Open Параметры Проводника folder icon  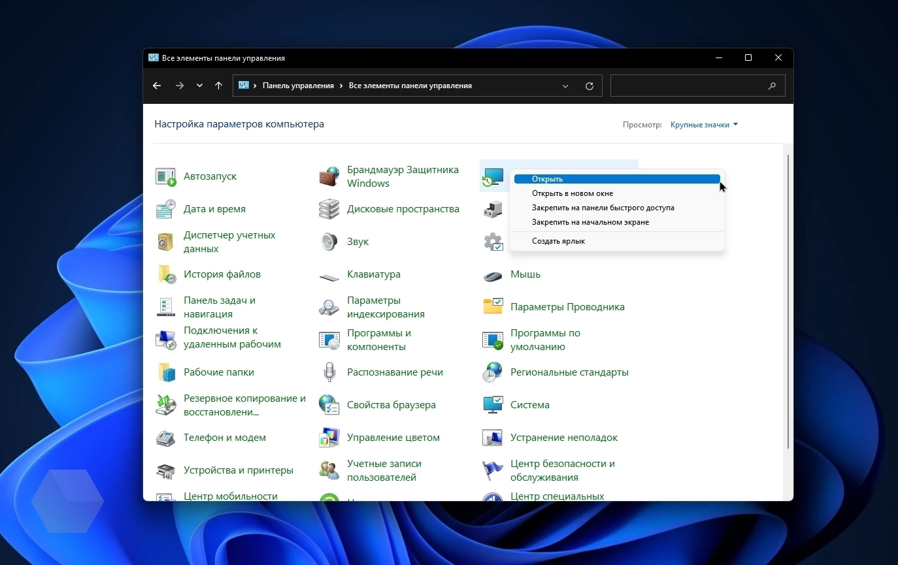click(493, 306)
